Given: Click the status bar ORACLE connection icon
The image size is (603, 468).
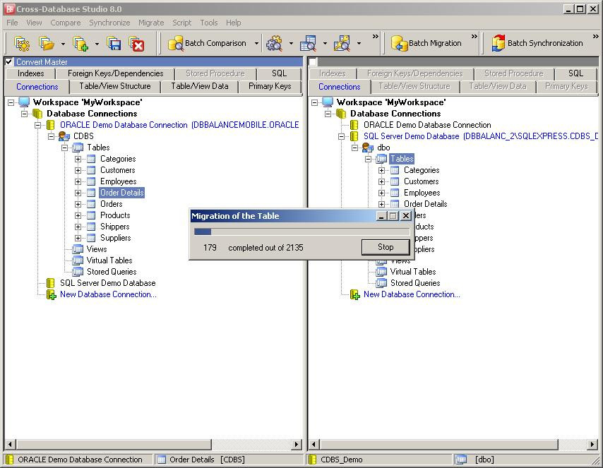Looking at the screenshot, I should 10,460.
